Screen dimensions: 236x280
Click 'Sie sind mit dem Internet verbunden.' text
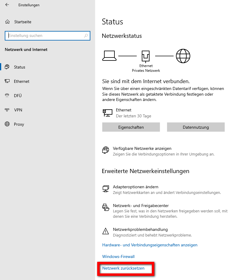tap(146, 81)
